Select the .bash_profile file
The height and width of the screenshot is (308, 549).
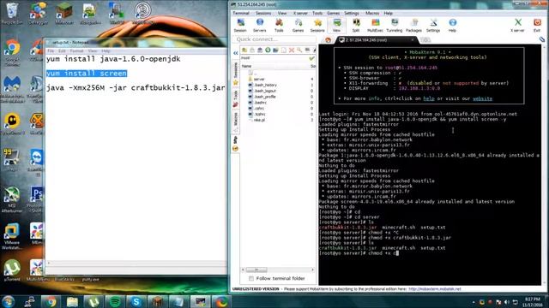265,97
